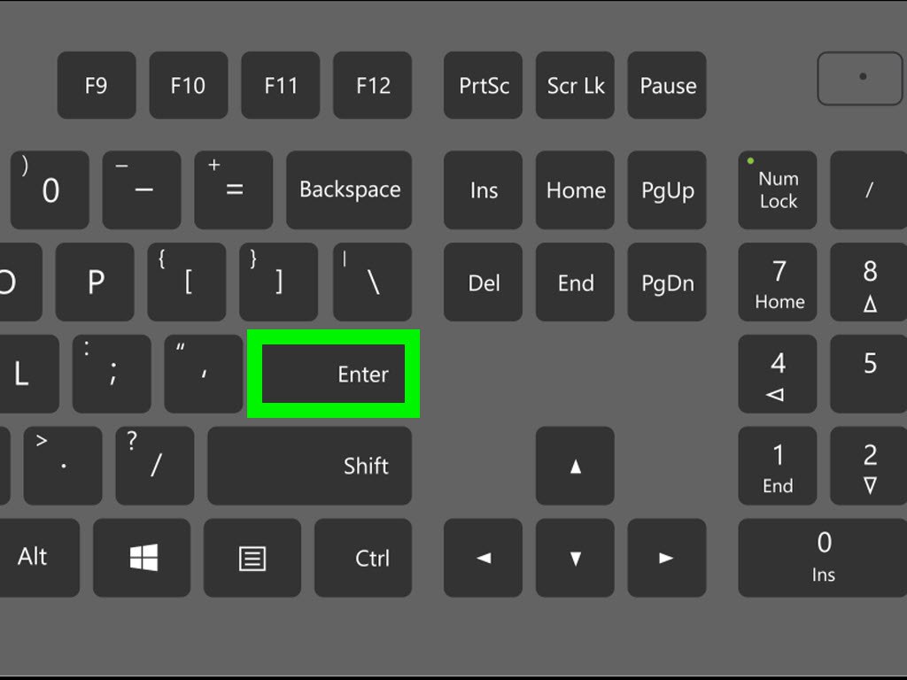
Task: Click the Backspace key
Action: [x=349, y=190]
